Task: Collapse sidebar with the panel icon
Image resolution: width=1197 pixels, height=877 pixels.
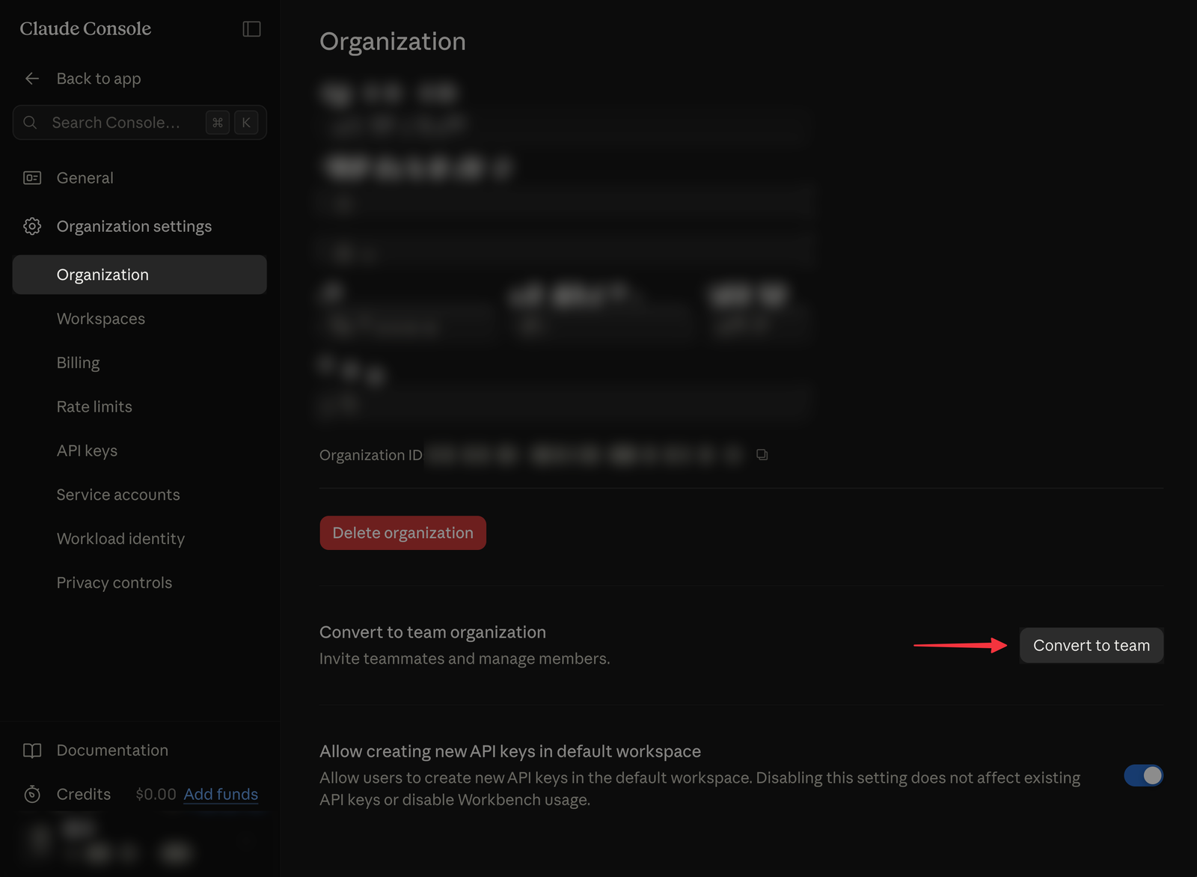Action: coord(251,29)
